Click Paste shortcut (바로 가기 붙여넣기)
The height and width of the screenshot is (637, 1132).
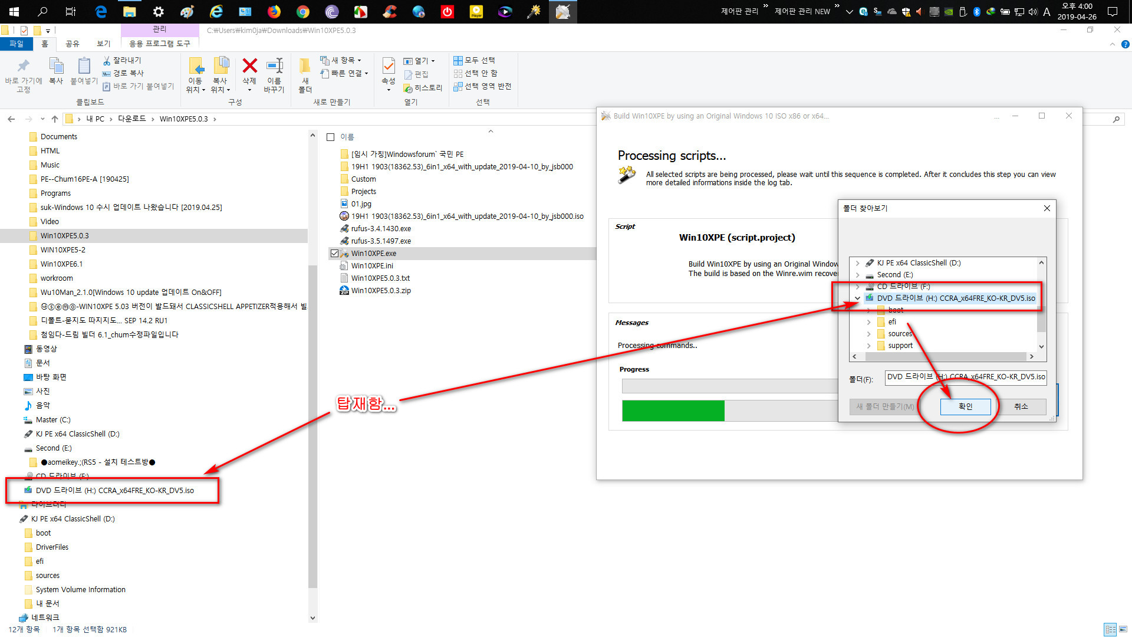coord(139,86)
